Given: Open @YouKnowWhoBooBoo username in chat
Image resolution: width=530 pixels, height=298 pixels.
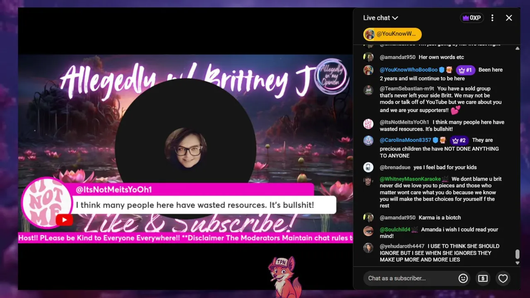Looking at the screenshot, I should [x=409, y=70].
